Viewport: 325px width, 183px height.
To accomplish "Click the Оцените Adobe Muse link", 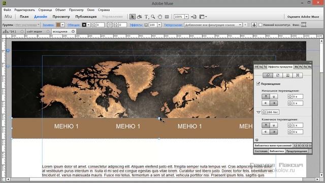I will point(303,17).
